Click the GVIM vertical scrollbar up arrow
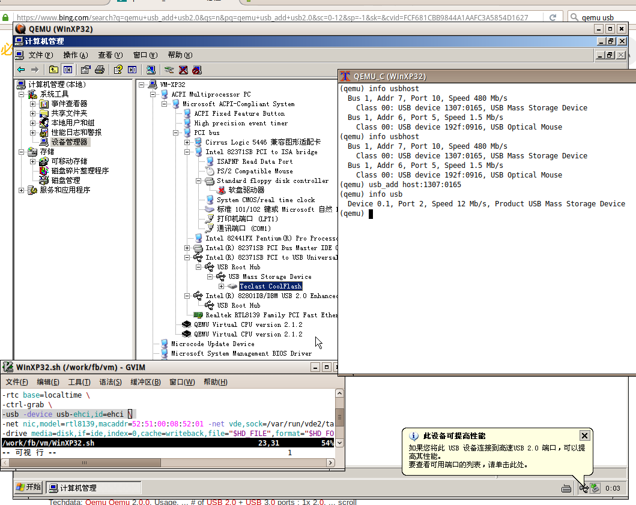The image size is (636, 505). pyautogui.click(x=339, y=393)
